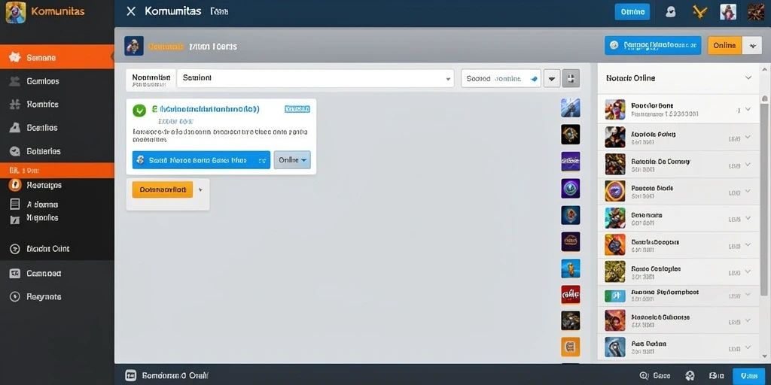Click the gray plus button in filter row
Screen dimensions: 771x385
[x=571, y=78]
